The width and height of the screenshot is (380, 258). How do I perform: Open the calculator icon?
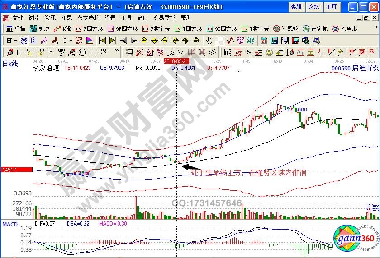click(x=274, y=41)
